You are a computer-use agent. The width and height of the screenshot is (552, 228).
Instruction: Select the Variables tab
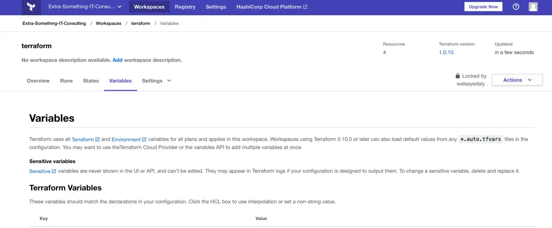coord(120,81)
